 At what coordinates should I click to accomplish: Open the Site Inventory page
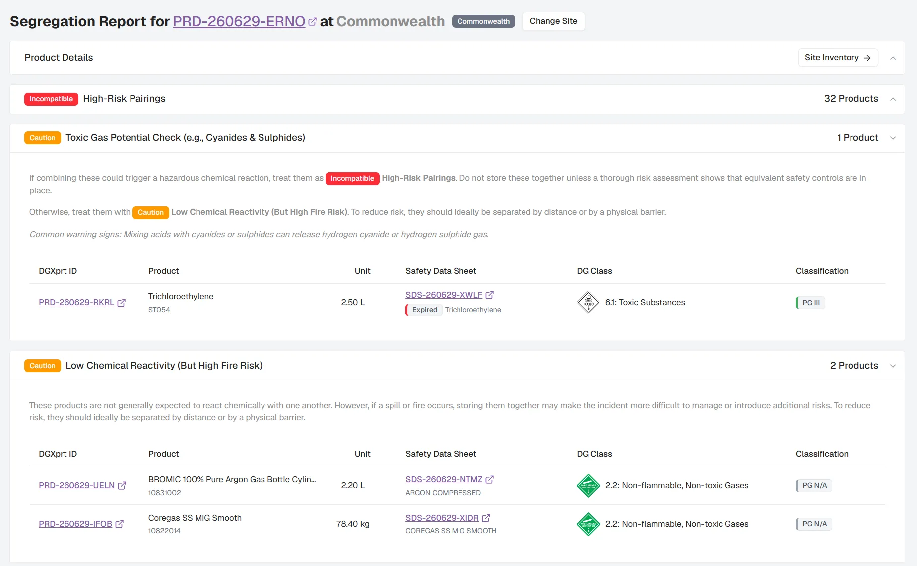pos(838,58)
